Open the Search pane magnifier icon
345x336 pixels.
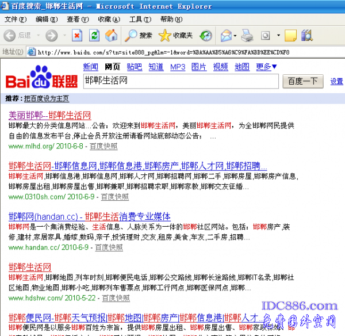[132, 36]
